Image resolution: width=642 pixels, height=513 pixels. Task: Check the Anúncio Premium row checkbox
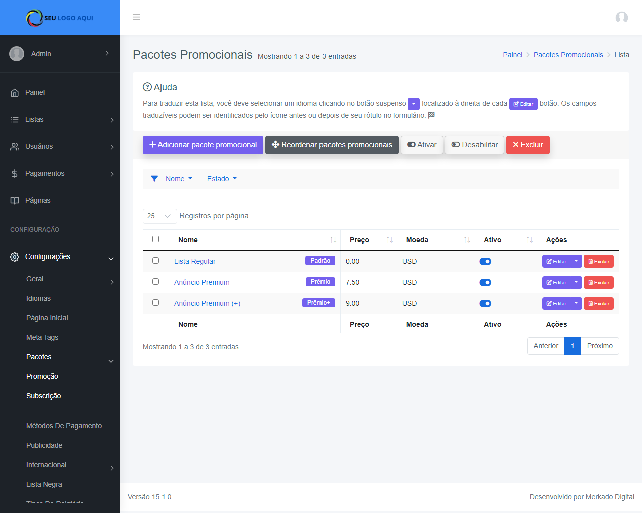tap(155, 282)
